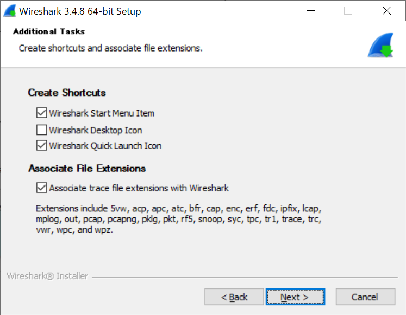The image size is (406, 315).
Task: Click the Wireshark Installer footer text
Action: (x=47, y=276)
